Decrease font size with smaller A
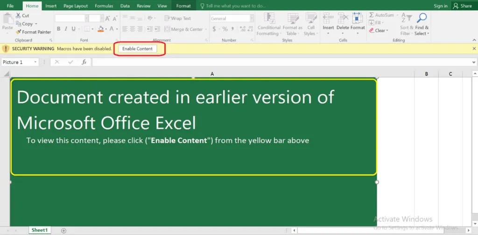 [x=115, y=19]
